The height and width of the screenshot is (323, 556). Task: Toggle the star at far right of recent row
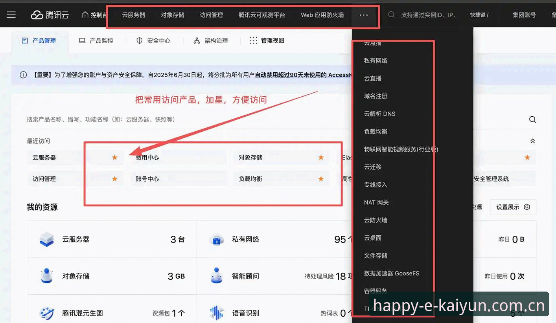527,158
